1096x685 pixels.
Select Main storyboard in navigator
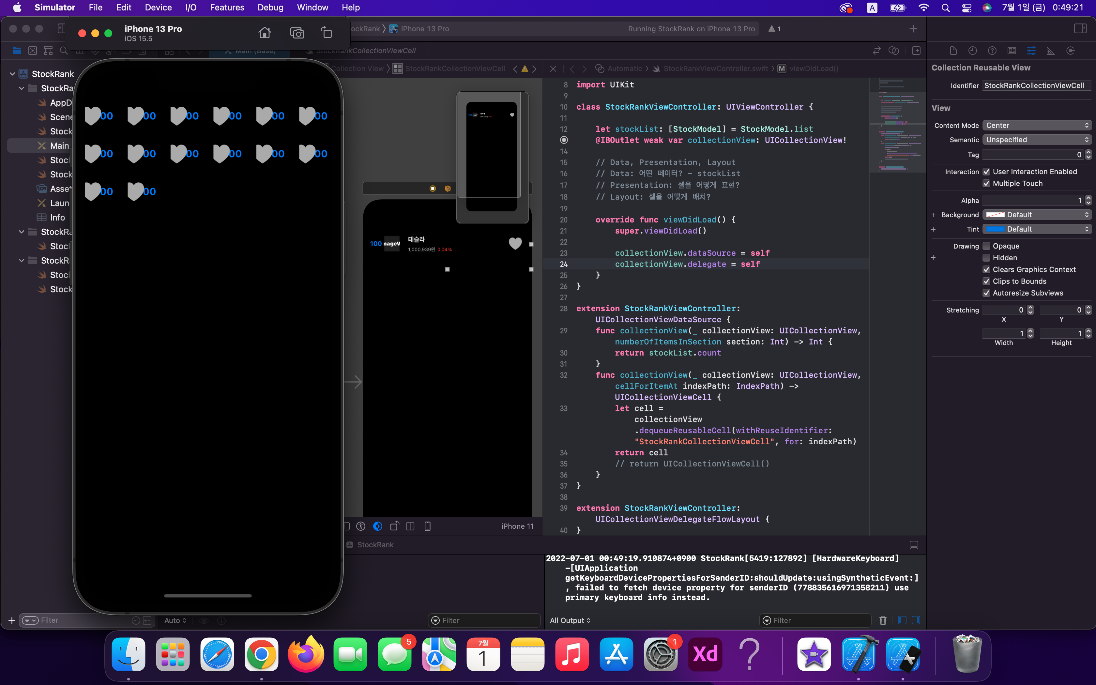(x=59, y=145)
